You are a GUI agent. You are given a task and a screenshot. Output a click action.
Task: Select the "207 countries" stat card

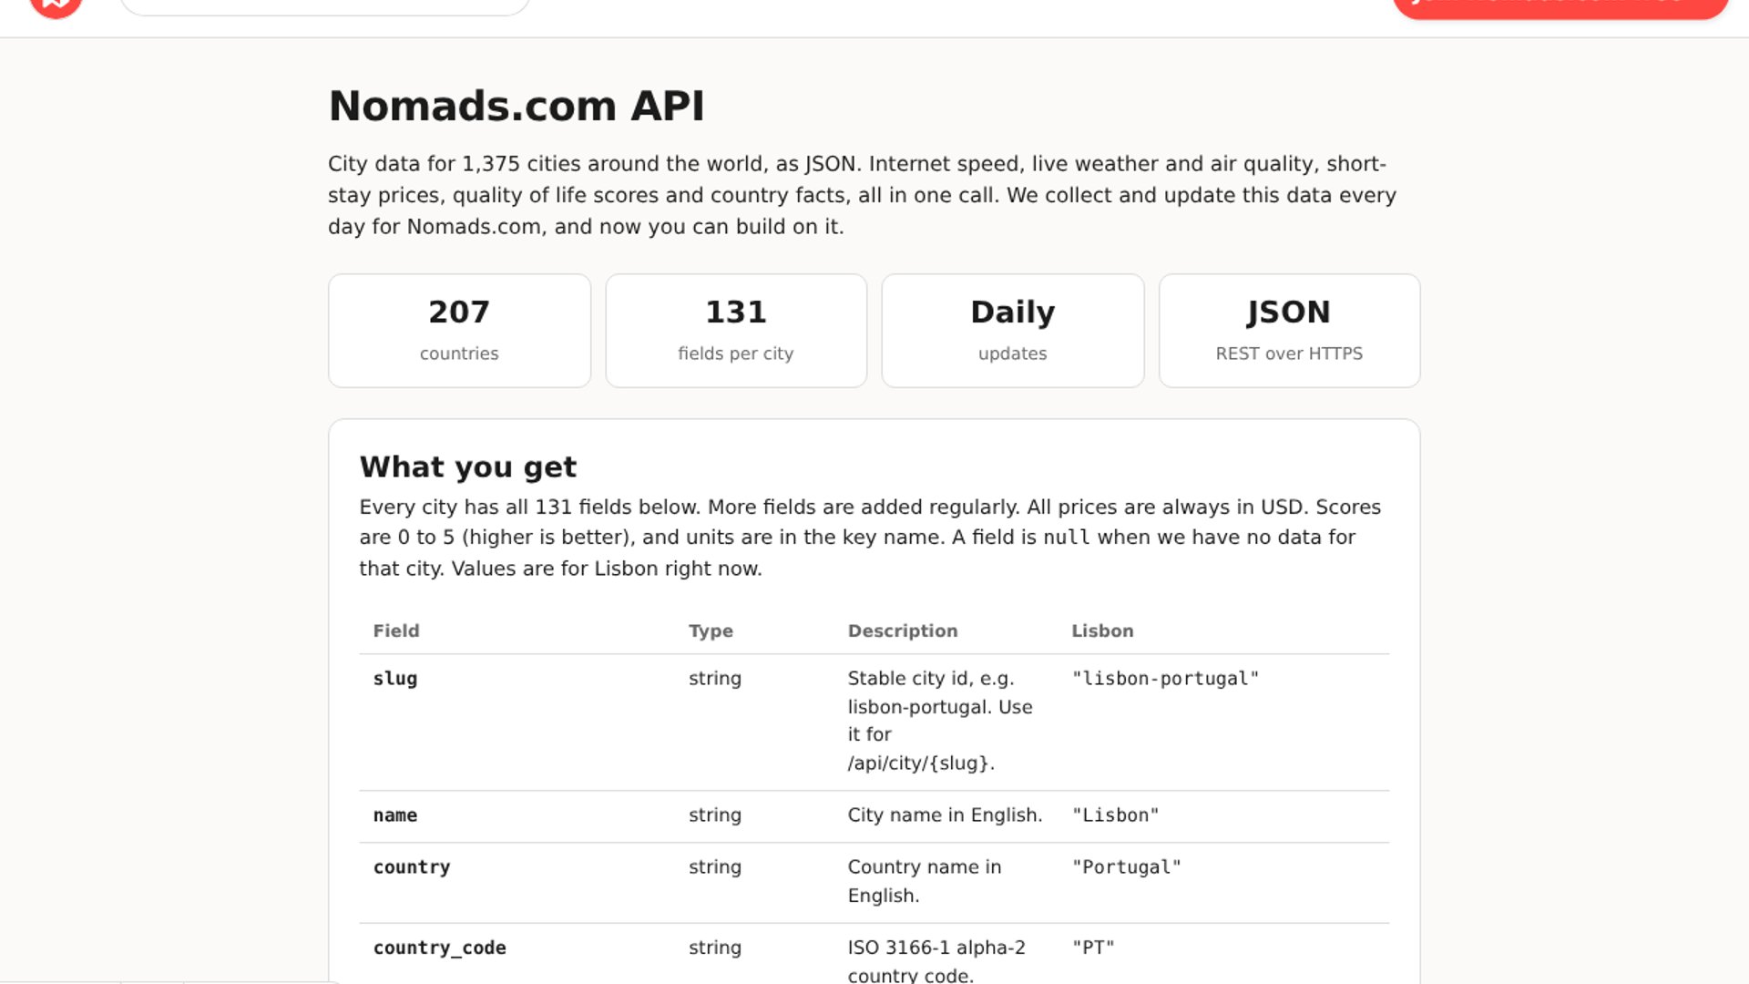(459, 331)
